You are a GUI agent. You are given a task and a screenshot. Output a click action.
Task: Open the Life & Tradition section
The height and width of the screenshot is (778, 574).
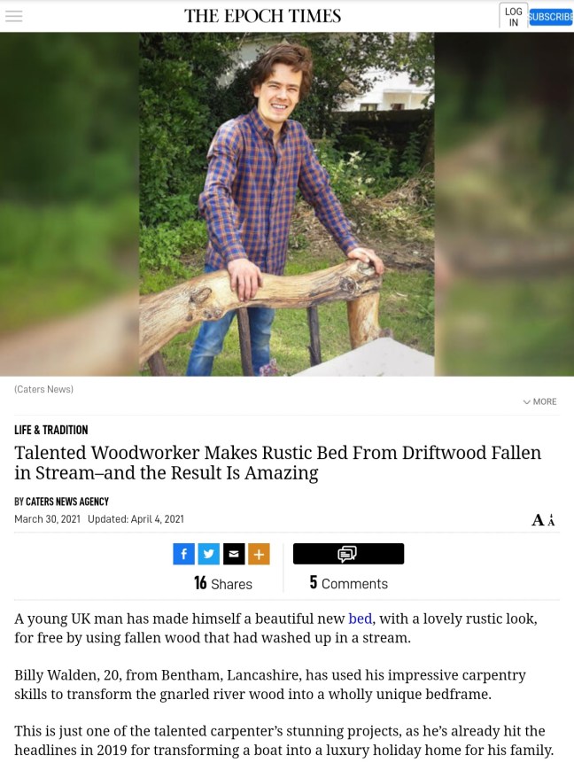coord(51,430)
